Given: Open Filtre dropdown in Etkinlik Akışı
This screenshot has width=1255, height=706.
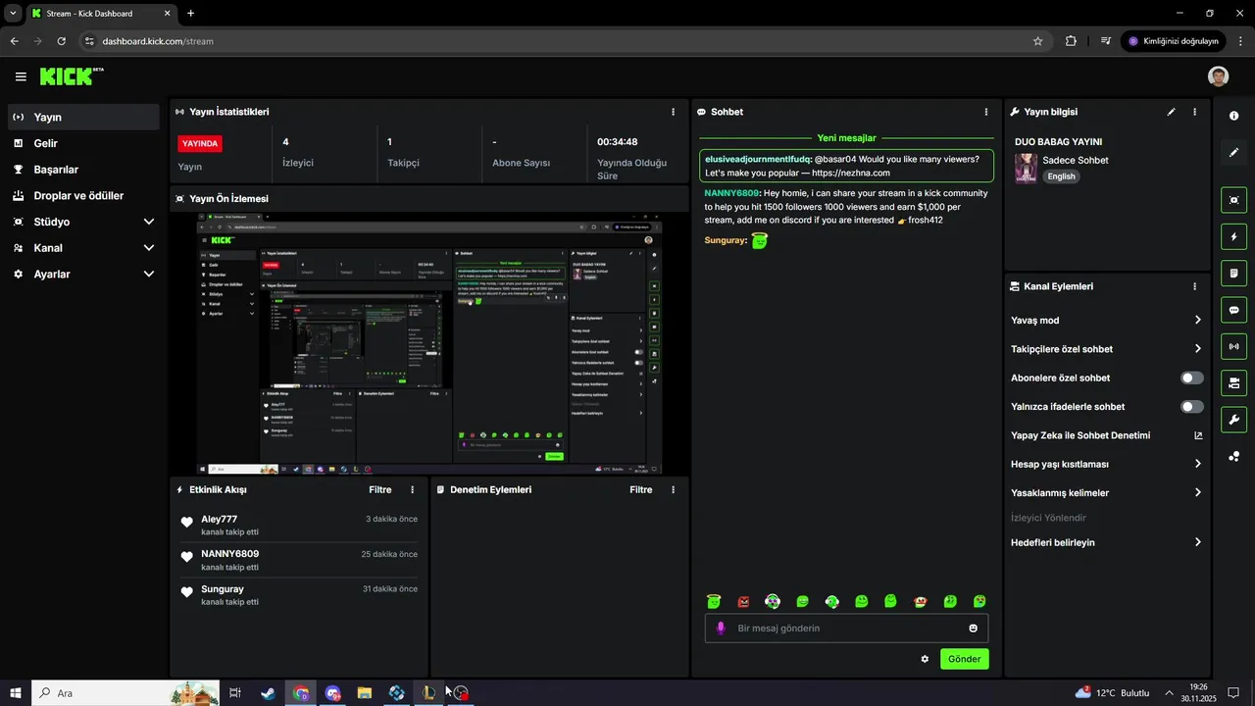Looking at the screenshot, I should [379, 489].
